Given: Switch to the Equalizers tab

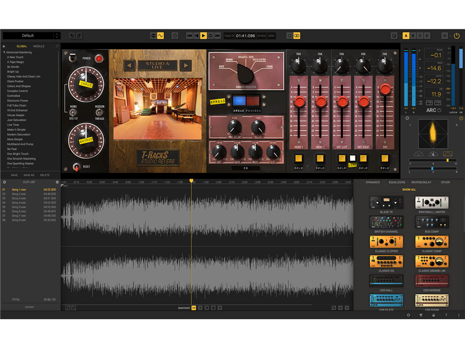Looking at the screenshot, I should [x=397, y=182].
